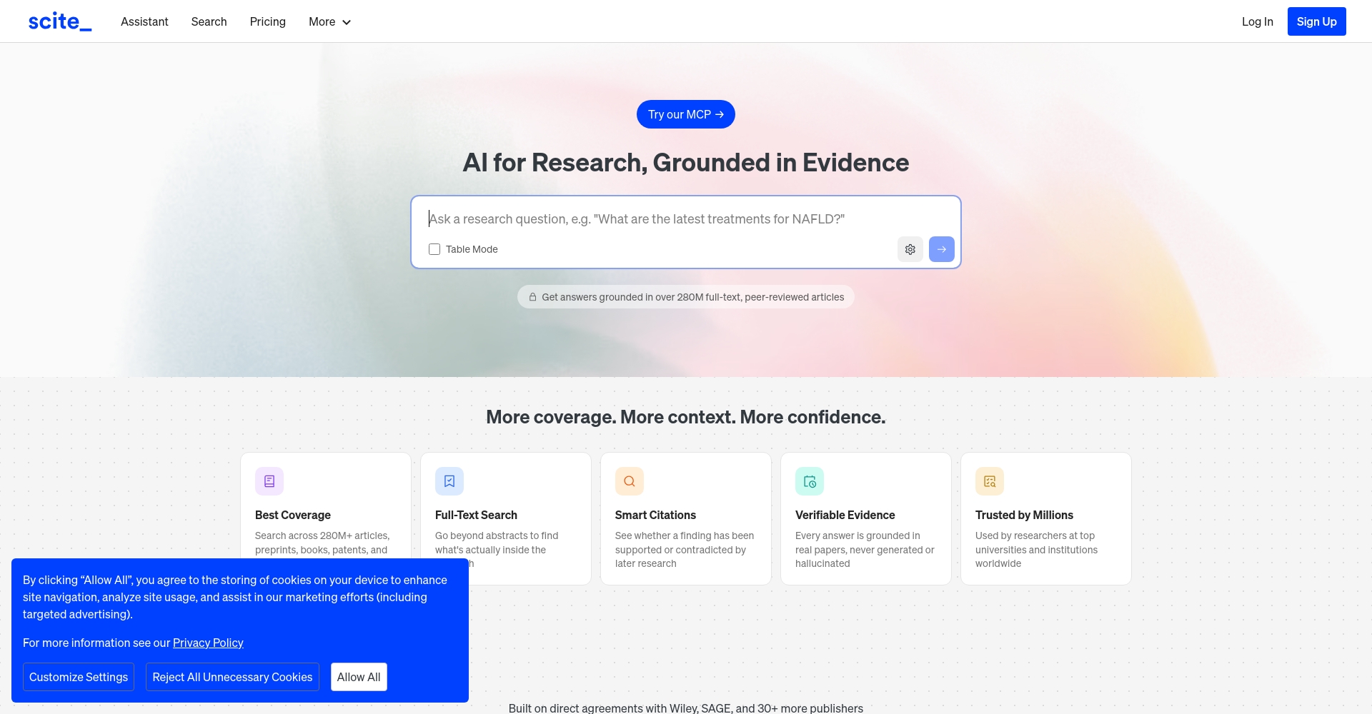The width and height of the screenshot is (1372, 714).
Task: Open the Privacy Policy link
Action: tap(208, 643)
